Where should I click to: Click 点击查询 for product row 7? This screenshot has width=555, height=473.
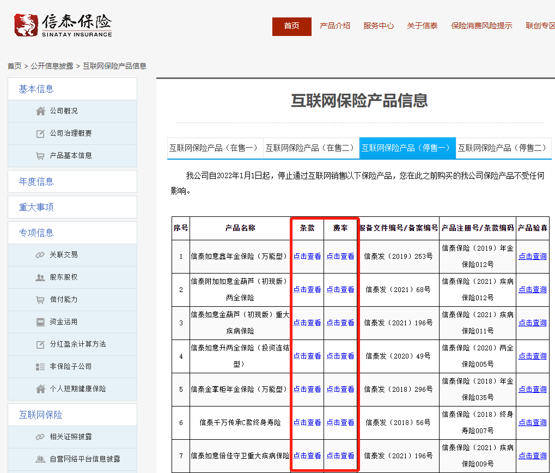tap(532, 456)
